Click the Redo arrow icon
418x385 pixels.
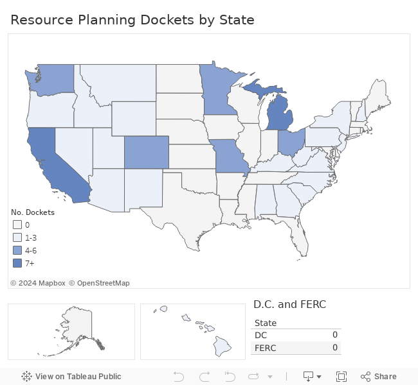(x=204, y=377)
